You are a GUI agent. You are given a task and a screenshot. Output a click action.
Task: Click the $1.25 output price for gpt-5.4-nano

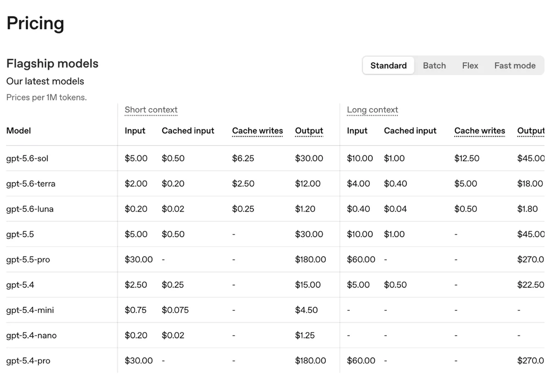[305, 336]
